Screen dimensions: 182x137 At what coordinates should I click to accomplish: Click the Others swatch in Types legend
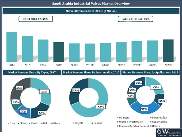[51, 123]
